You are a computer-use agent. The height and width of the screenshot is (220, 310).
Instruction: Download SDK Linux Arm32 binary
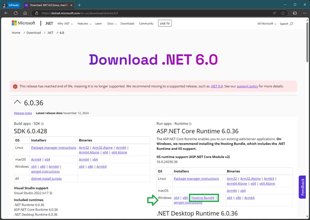[x=84, y=148]
